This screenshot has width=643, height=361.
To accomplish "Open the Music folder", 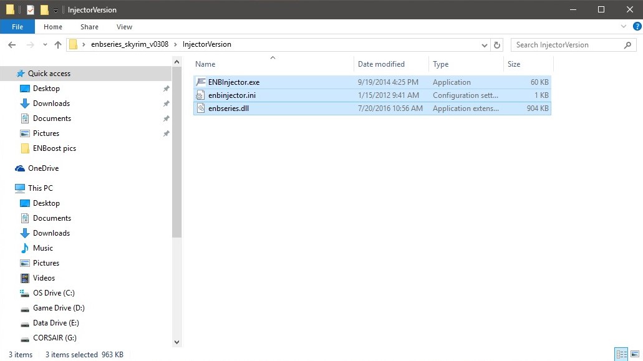I will pyautogui.click(x=42, y=248).
